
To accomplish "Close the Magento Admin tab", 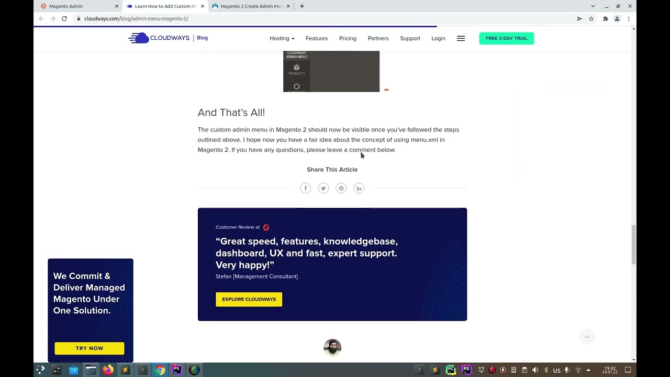I will tap(117, 6).
